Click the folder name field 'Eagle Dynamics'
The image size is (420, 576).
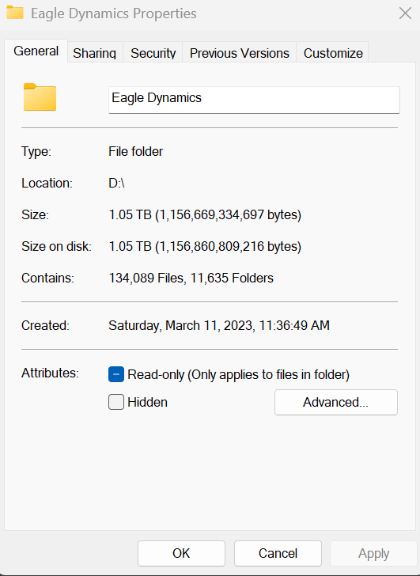coord(254,100)
